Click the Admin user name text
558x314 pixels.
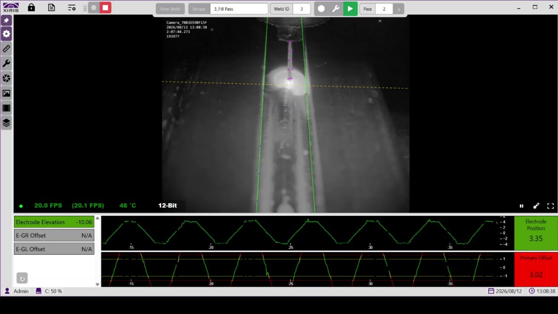coord(21,291)
